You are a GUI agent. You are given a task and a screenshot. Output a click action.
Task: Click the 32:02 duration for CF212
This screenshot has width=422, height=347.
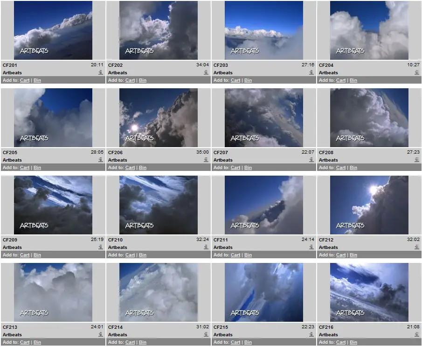point(413,240)
